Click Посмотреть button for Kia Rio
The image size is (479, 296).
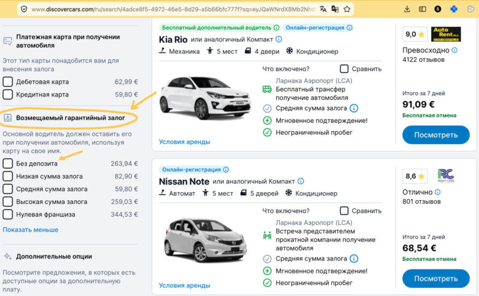click(435, 134)
